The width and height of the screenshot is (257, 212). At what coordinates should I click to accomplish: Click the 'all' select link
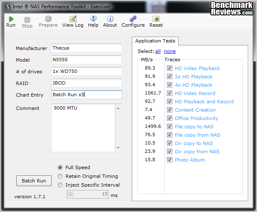[158, 51]
